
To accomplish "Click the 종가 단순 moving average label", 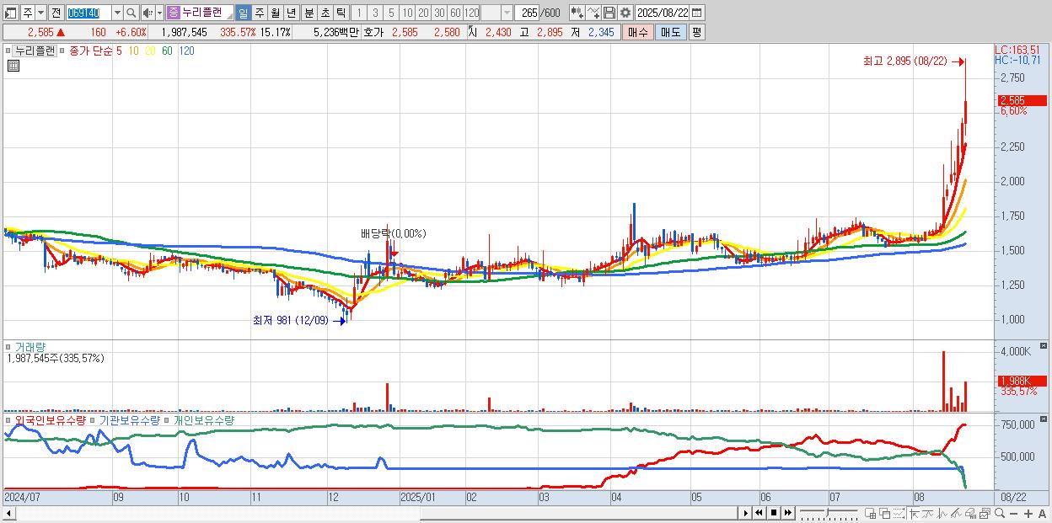I will [x=92, y=51].
